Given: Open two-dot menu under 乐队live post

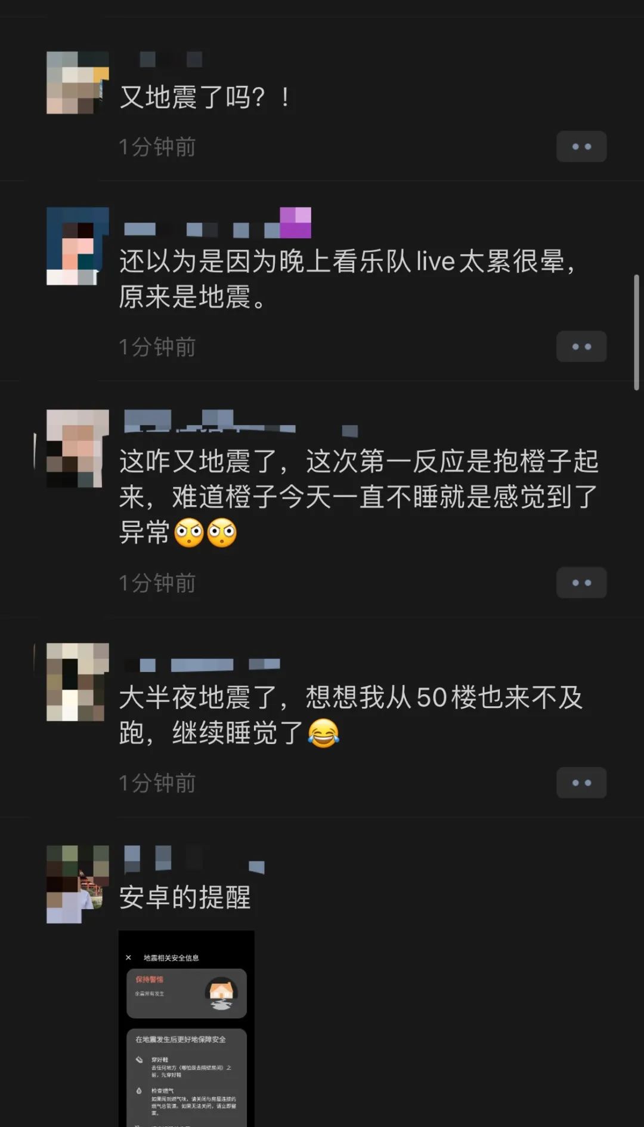Looking at the screenshot, I should 581,346.
